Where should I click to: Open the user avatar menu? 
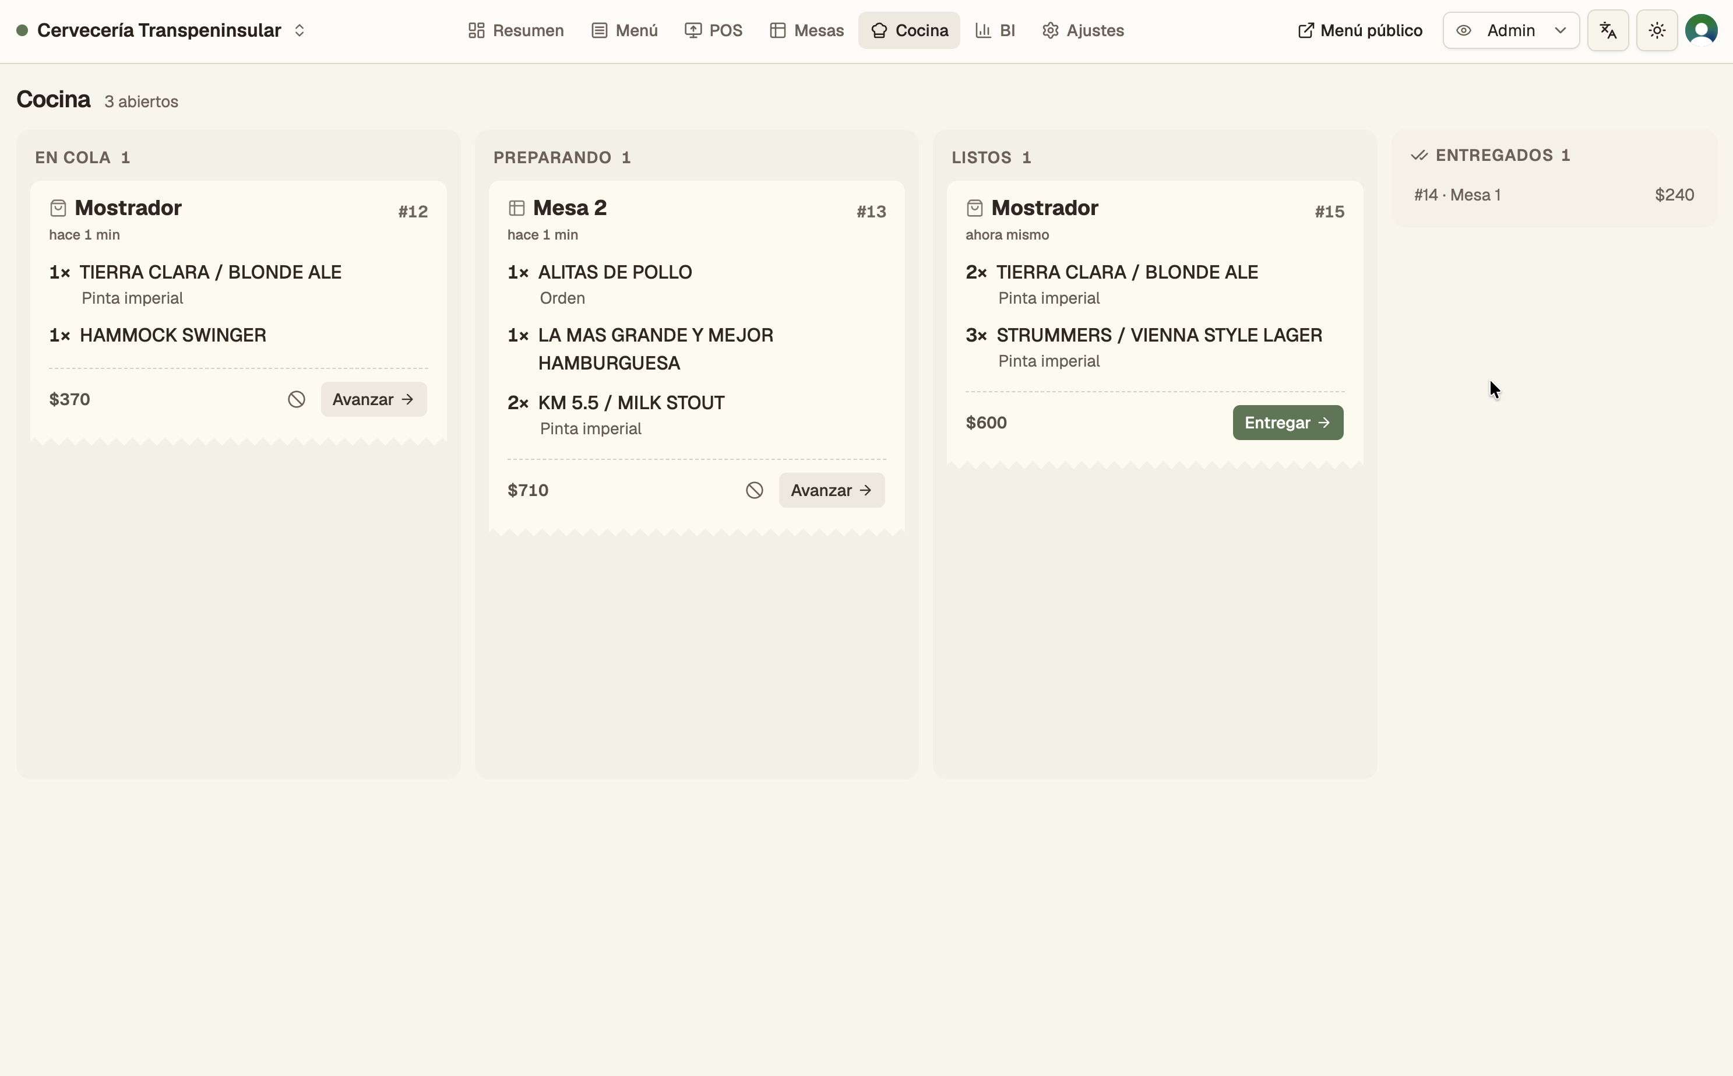tap(1702, 30)
